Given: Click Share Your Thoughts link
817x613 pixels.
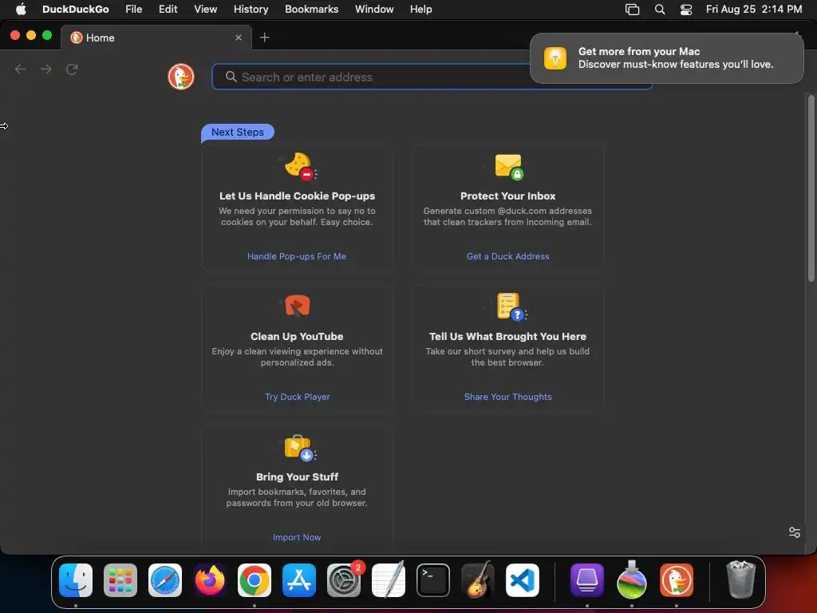Looking at the screenshot, I should [x=508, y=397].
